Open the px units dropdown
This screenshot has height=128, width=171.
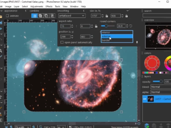click(x=61, y=127)
